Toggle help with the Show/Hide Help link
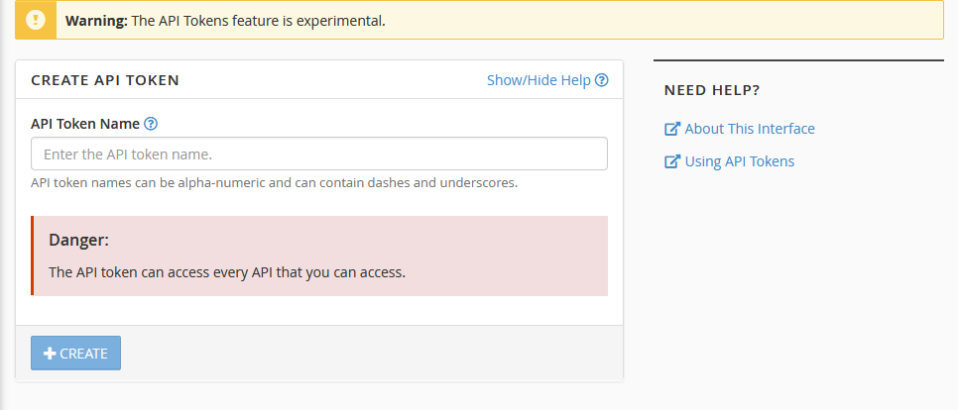 pos(539,80)
